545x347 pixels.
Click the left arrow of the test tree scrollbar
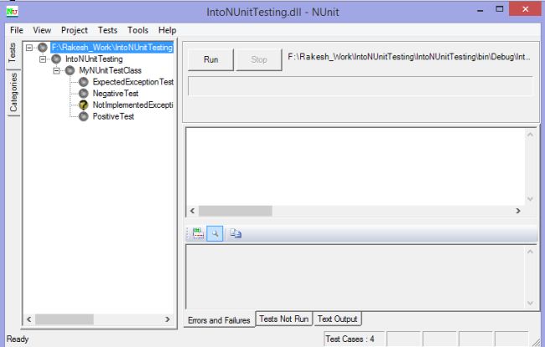29,319
